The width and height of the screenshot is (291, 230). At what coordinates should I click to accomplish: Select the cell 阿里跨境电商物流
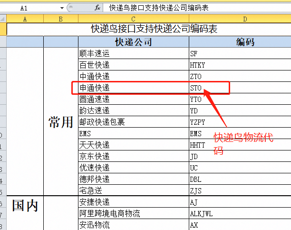pos(134,213)
